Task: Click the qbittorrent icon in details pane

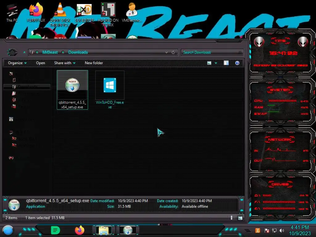Action: pyautogui.click(x=14, y=205)
